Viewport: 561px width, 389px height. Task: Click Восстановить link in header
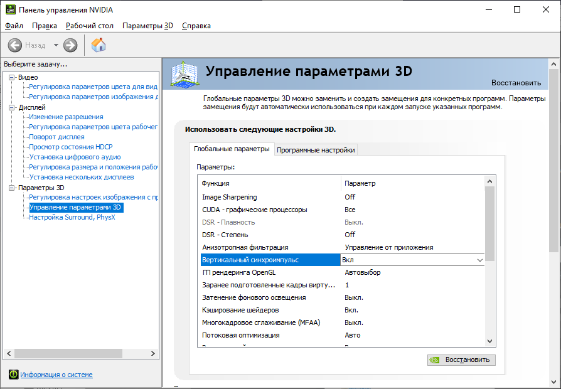point(515,83)
